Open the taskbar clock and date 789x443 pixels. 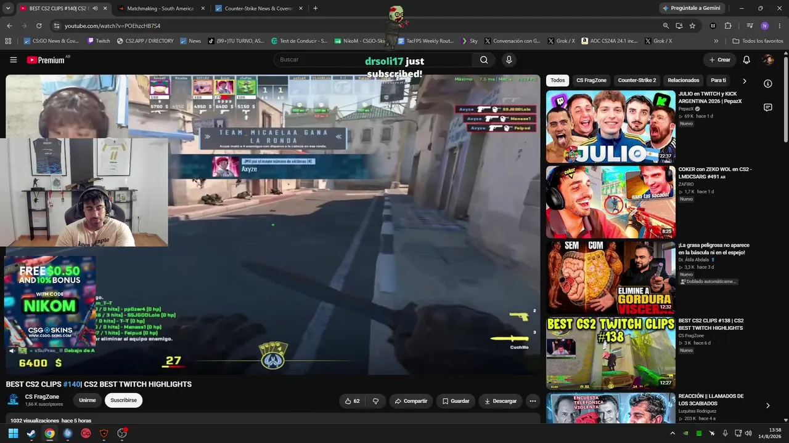[771, 433]
